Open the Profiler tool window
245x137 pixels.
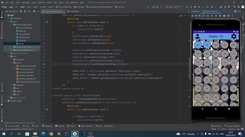coord(109,126)
